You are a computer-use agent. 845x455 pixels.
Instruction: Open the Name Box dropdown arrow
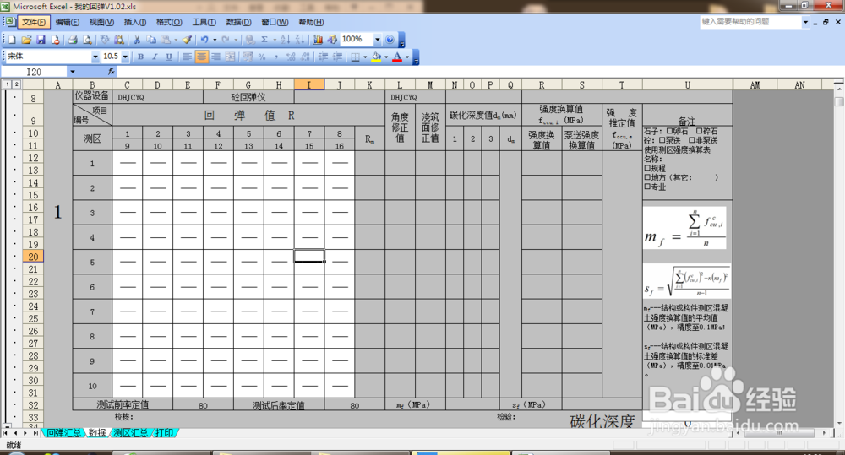click(72, 72)
